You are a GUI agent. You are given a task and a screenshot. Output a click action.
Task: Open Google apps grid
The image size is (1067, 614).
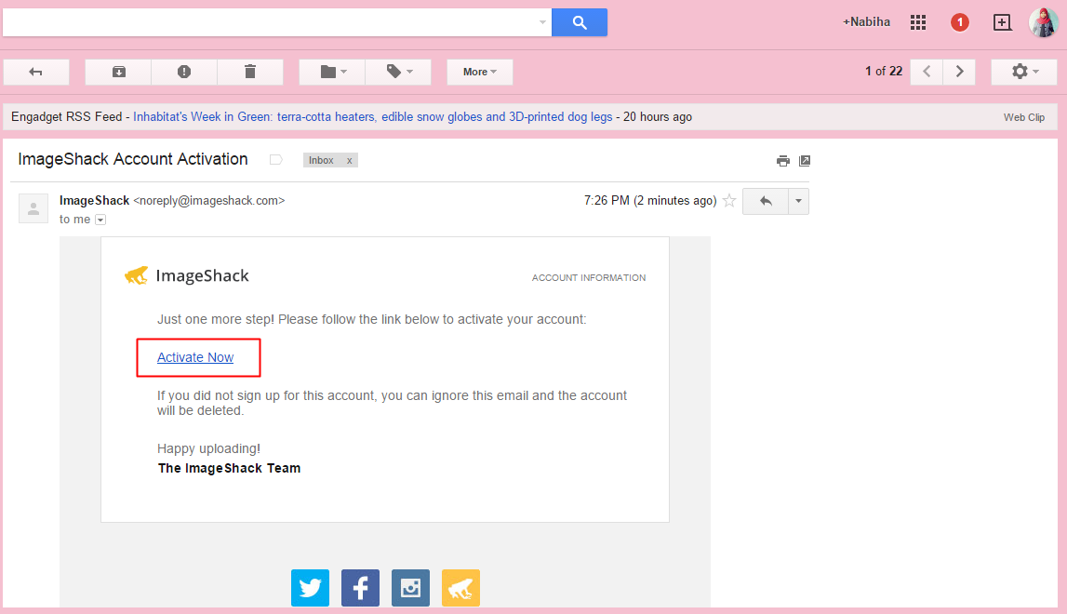[918, 22]
